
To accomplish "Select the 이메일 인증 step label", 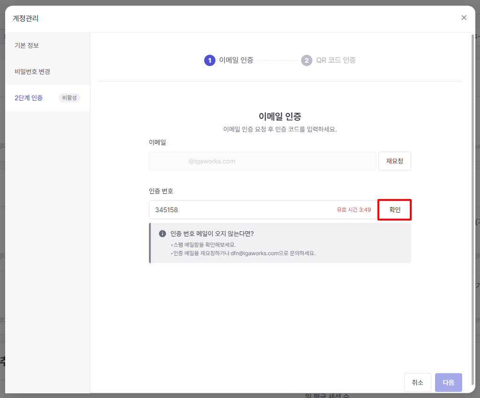I will coord(236,60).
